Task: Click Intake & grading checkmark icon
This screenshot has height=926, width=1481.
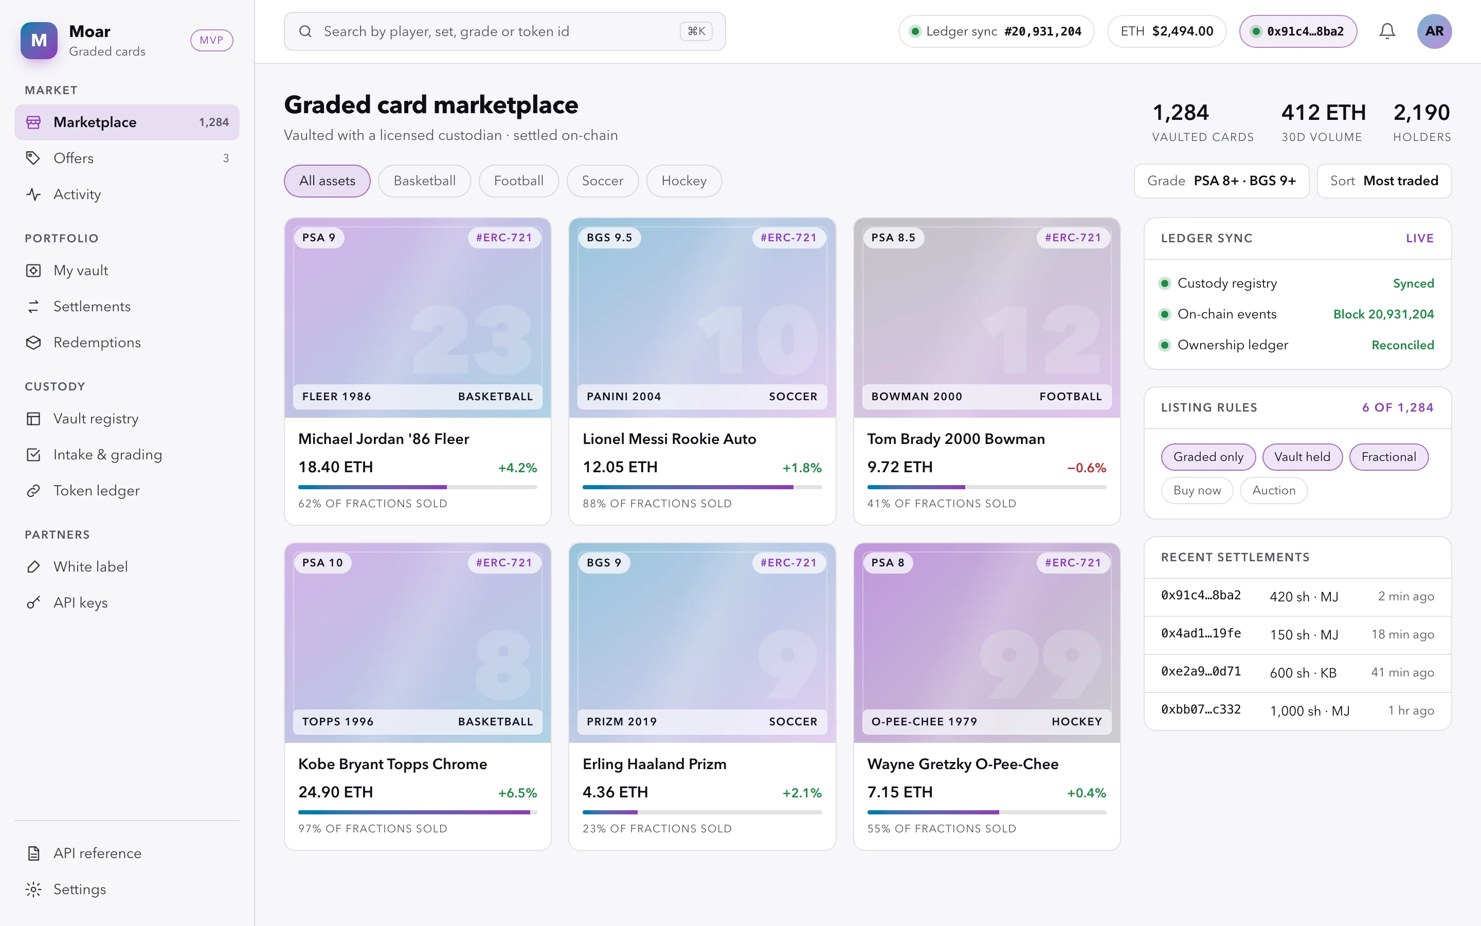Action: click(x=33, y=454)
